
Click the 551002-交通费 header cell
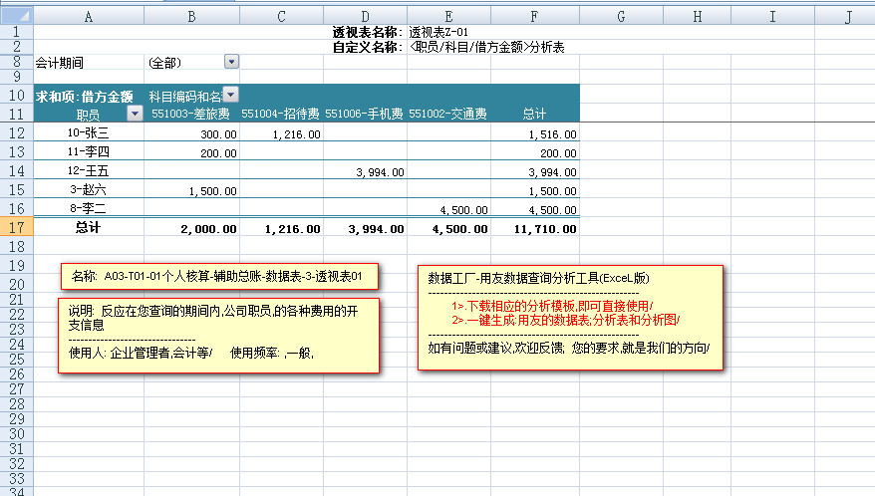click(x=447, y=115)
